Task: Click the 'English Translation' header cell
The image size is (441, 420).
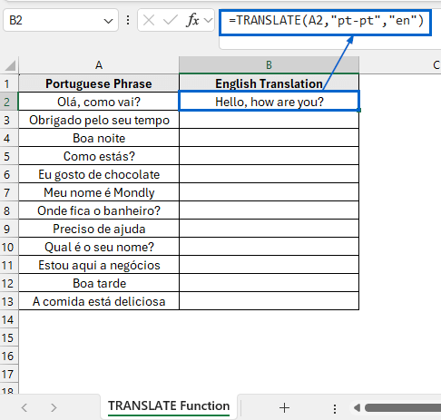Action: (269, 83)
